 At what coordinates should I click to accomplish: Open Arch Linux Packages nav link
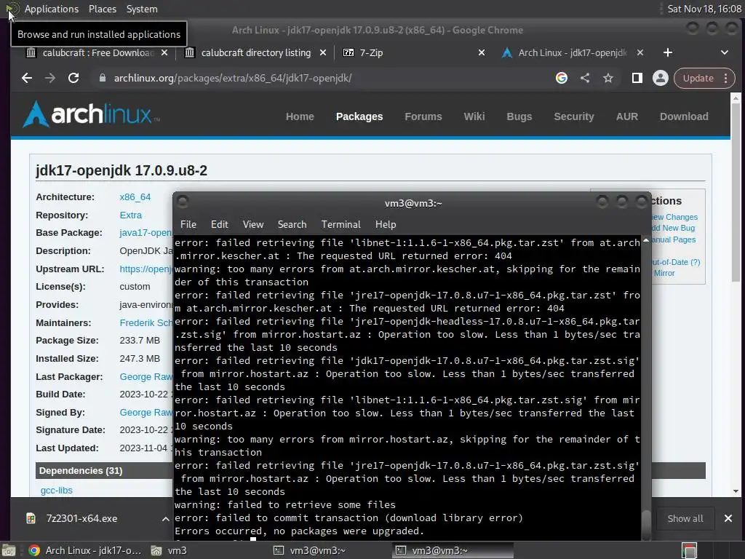point(359,116)
